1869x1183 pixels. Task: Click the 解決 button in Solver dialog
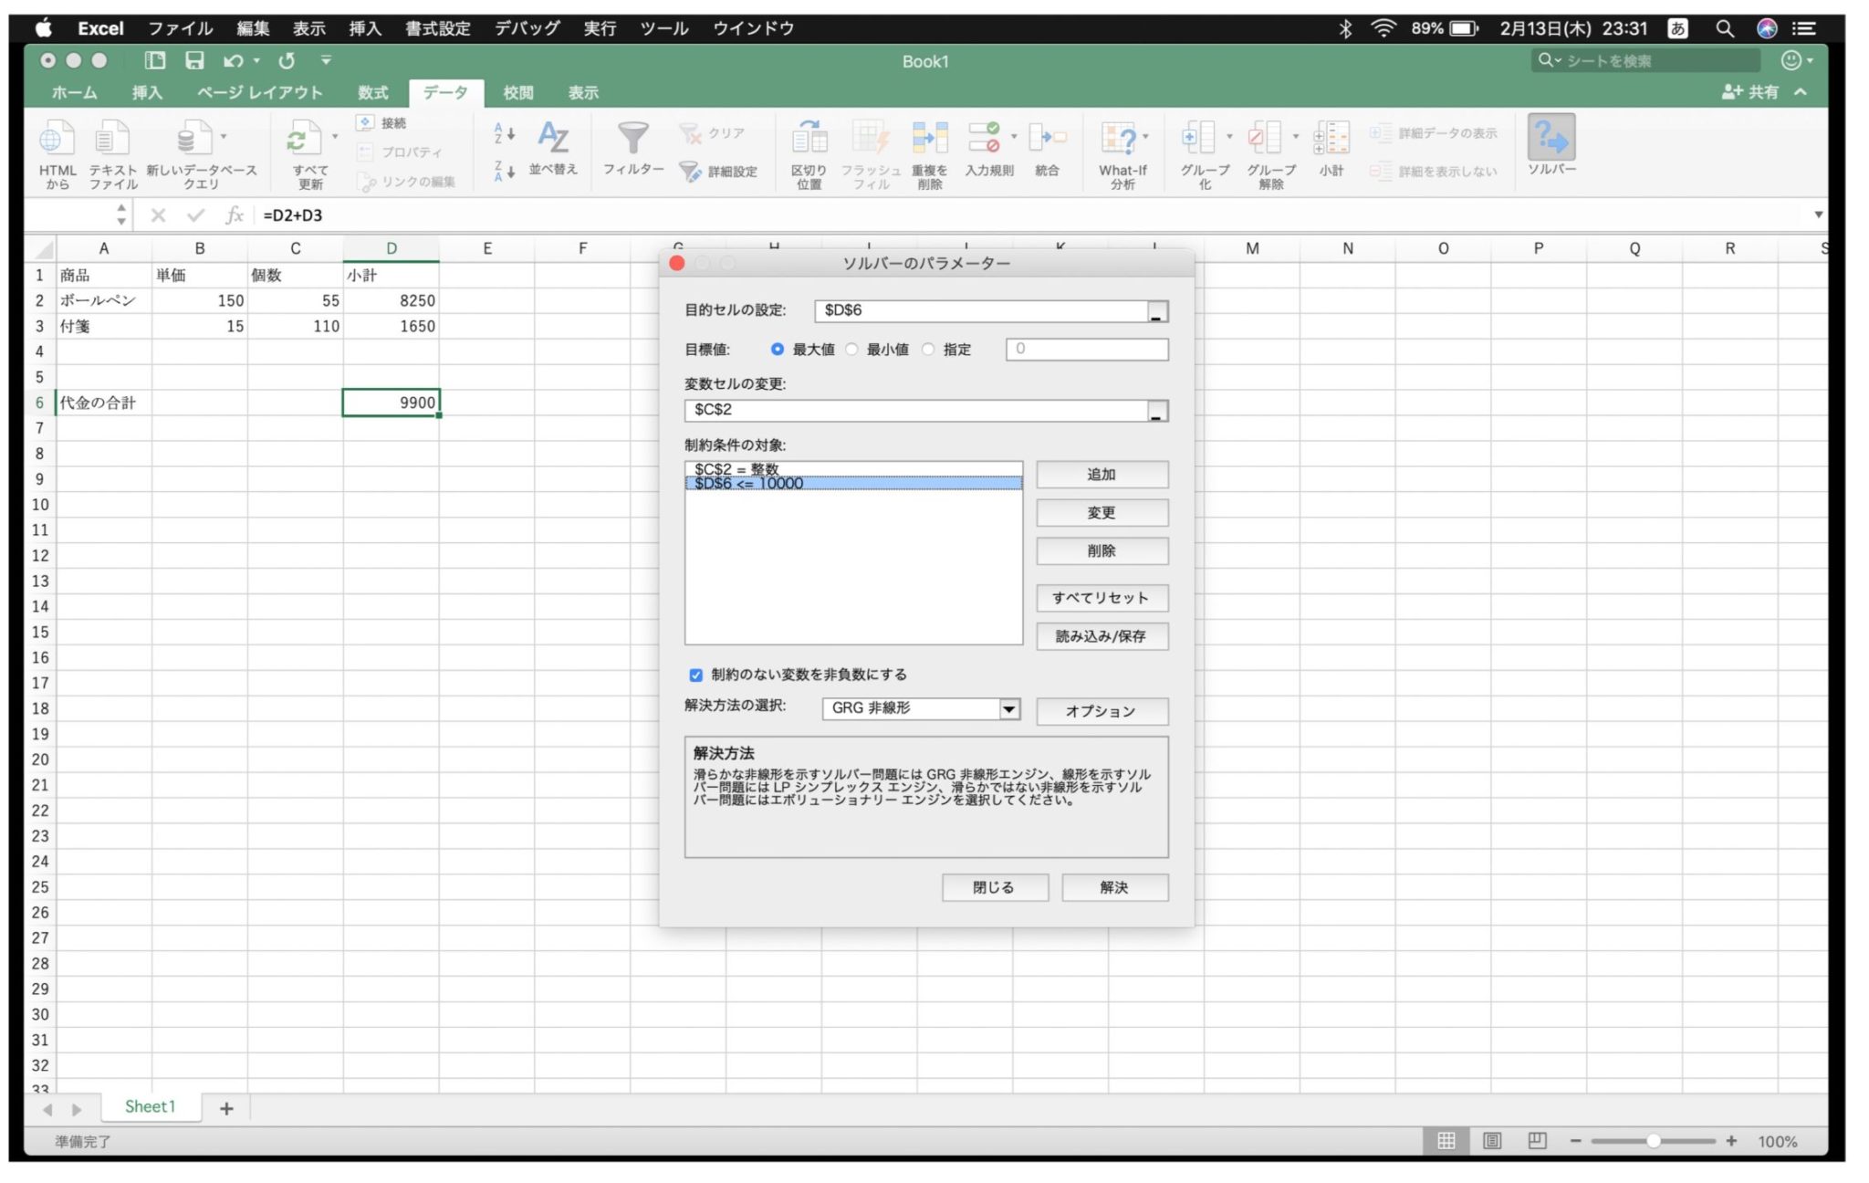click(1114, 888)
